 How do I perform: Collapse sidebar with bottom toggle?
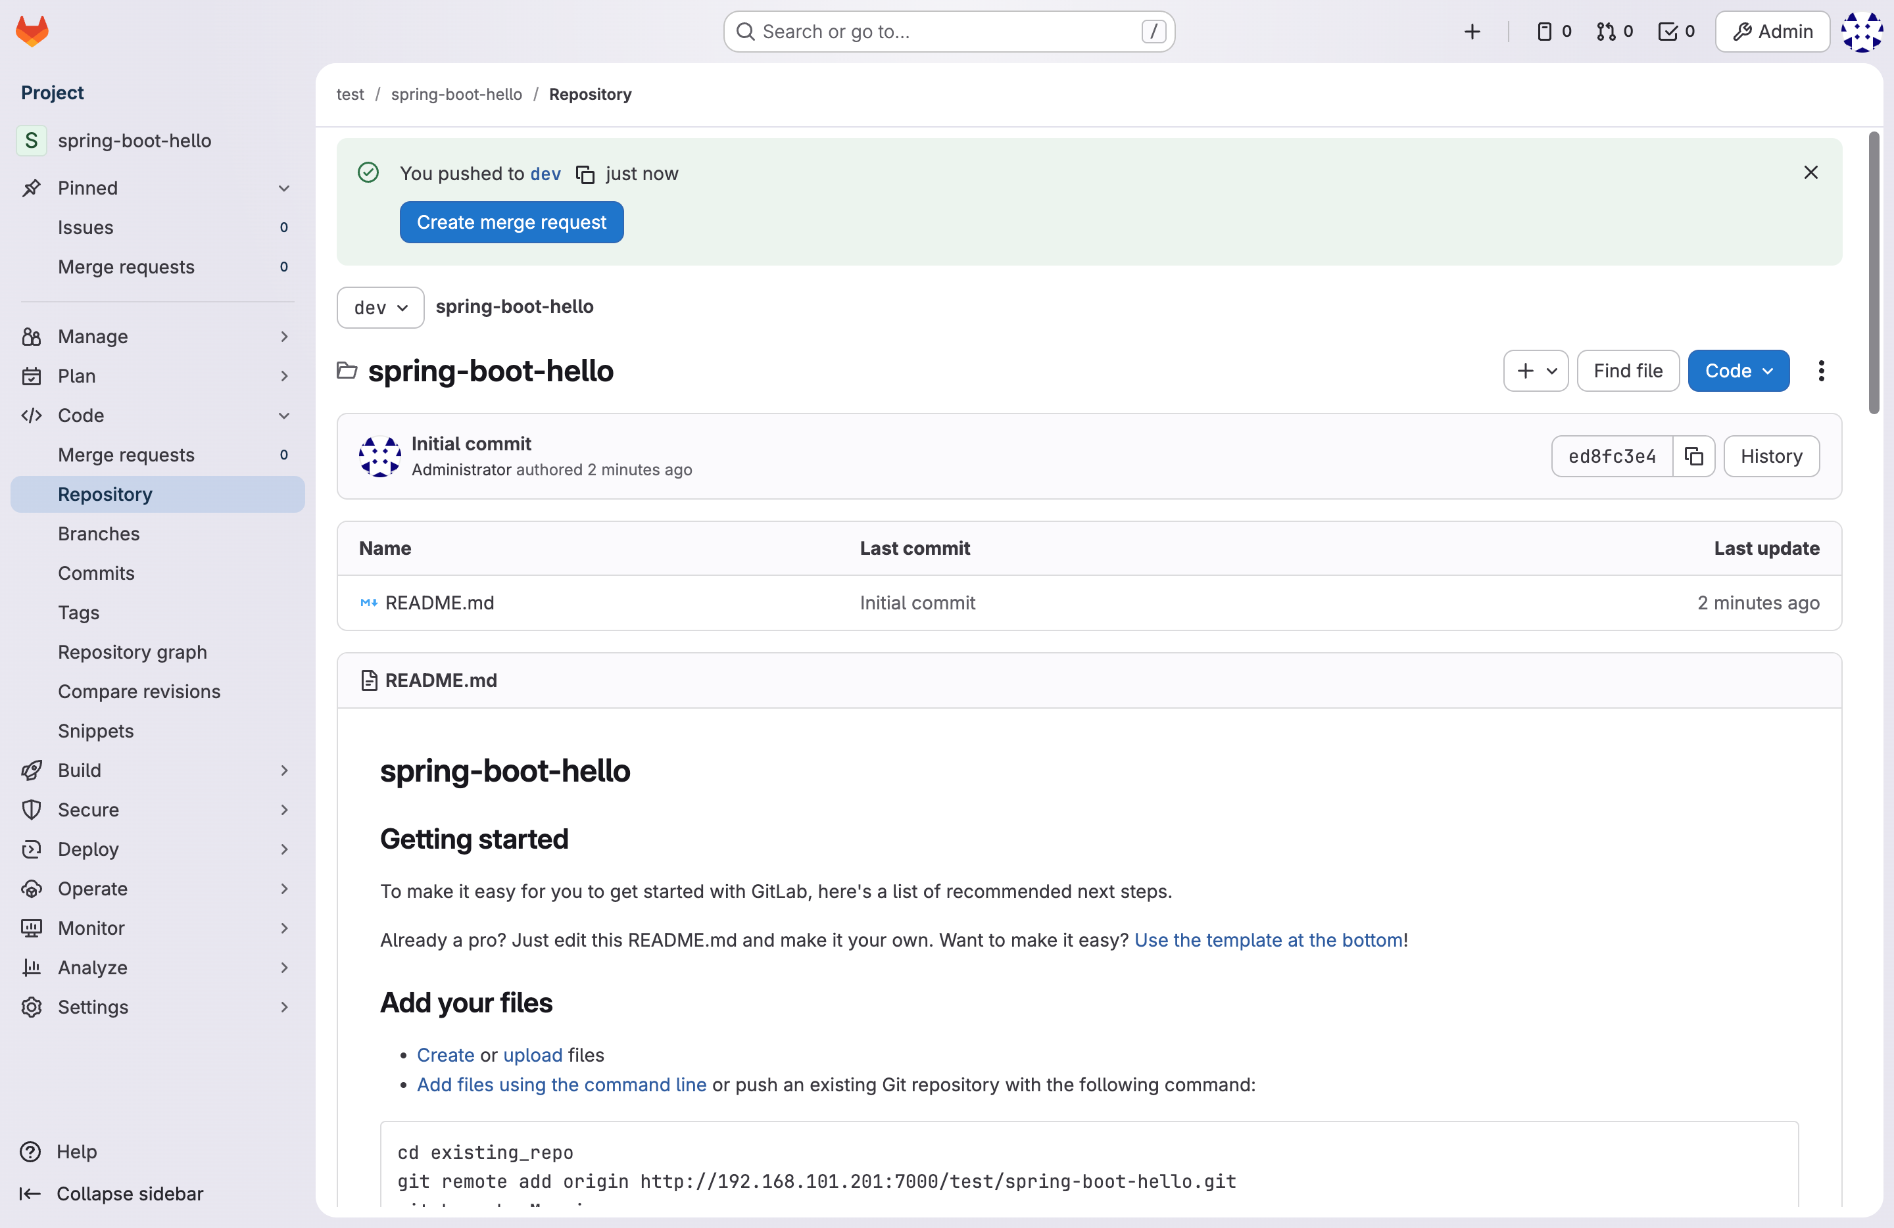click(111, 1193)
